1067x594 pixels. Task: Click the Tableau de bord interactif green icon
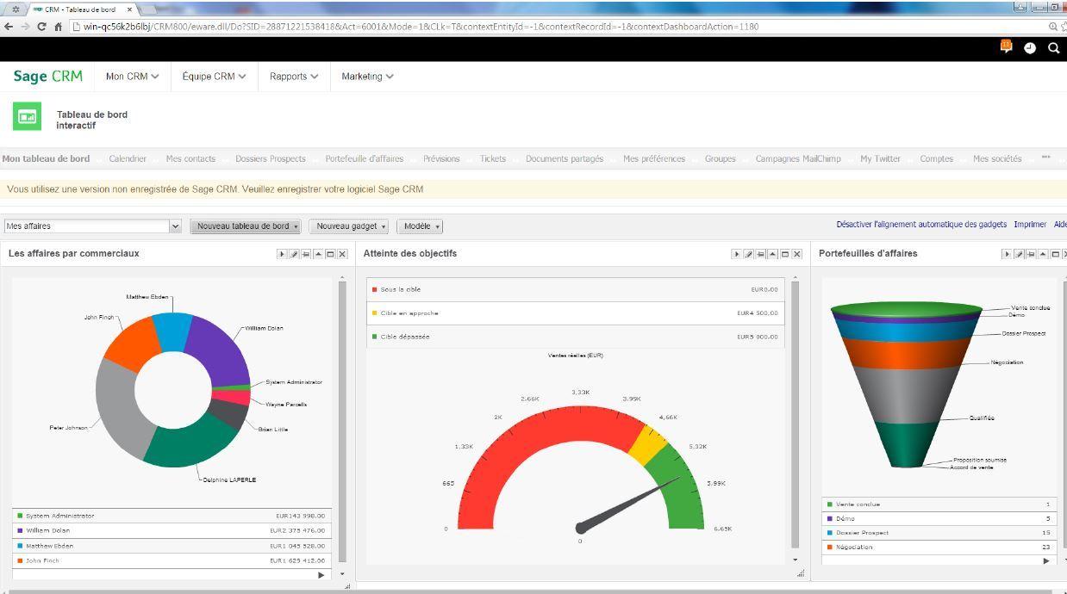[x=27, y=115]
